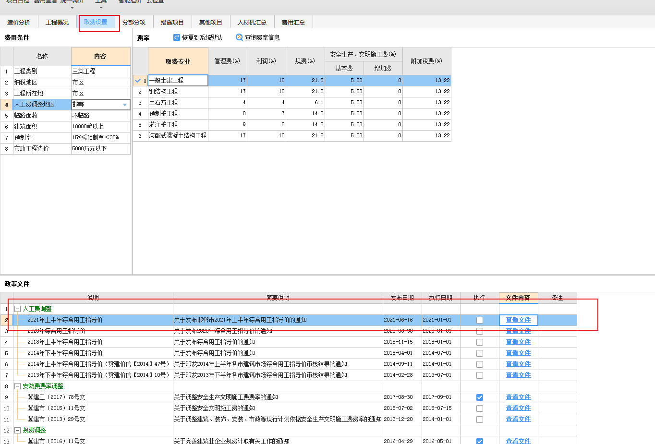This screenshot has width=655, height=444.
Task: Open the 分部分项 tab
Action: click(134, 22)
